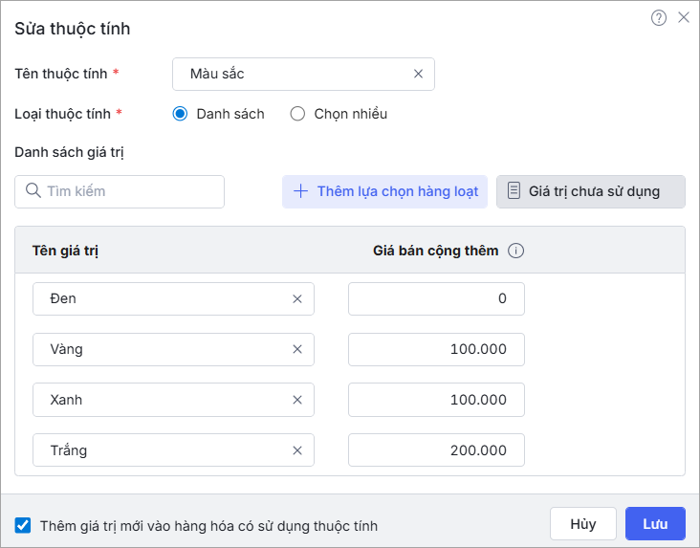Click the help question mark icon
Image resolution: width=700 pixels, height=548 pixels.
[x=659, y=17]
